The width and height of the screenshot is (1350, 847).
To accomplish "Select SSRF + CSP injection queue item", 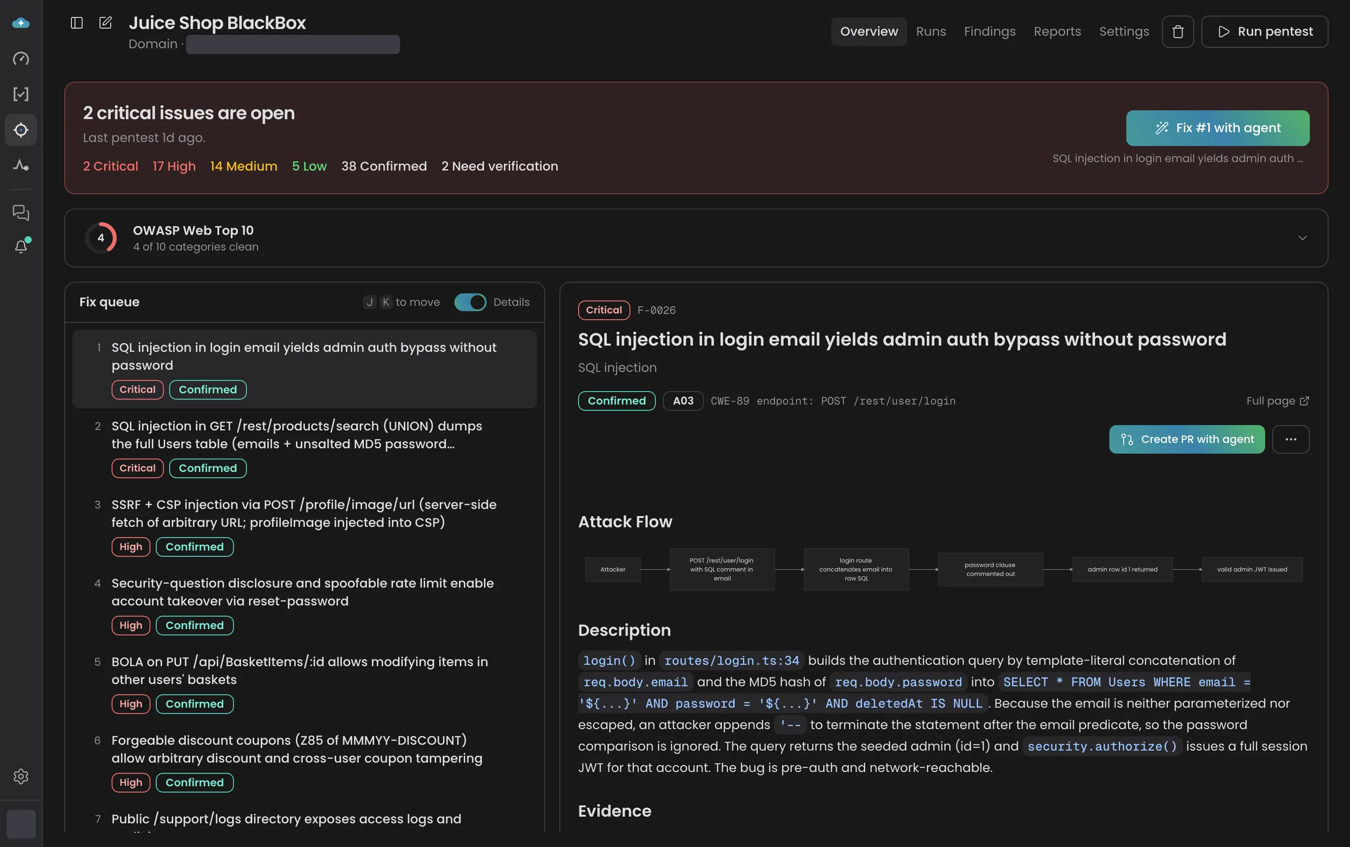I will pos(304,526).
